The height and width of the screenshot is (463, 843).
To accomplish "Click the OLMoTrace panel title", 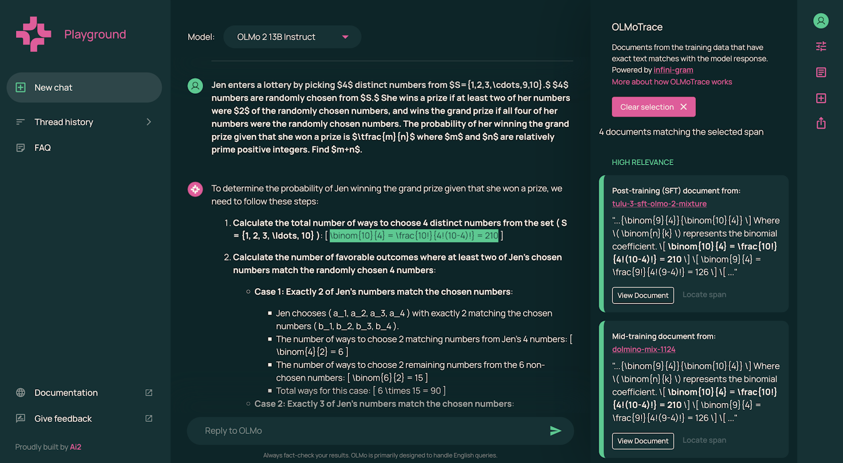I will coord(637,27).
